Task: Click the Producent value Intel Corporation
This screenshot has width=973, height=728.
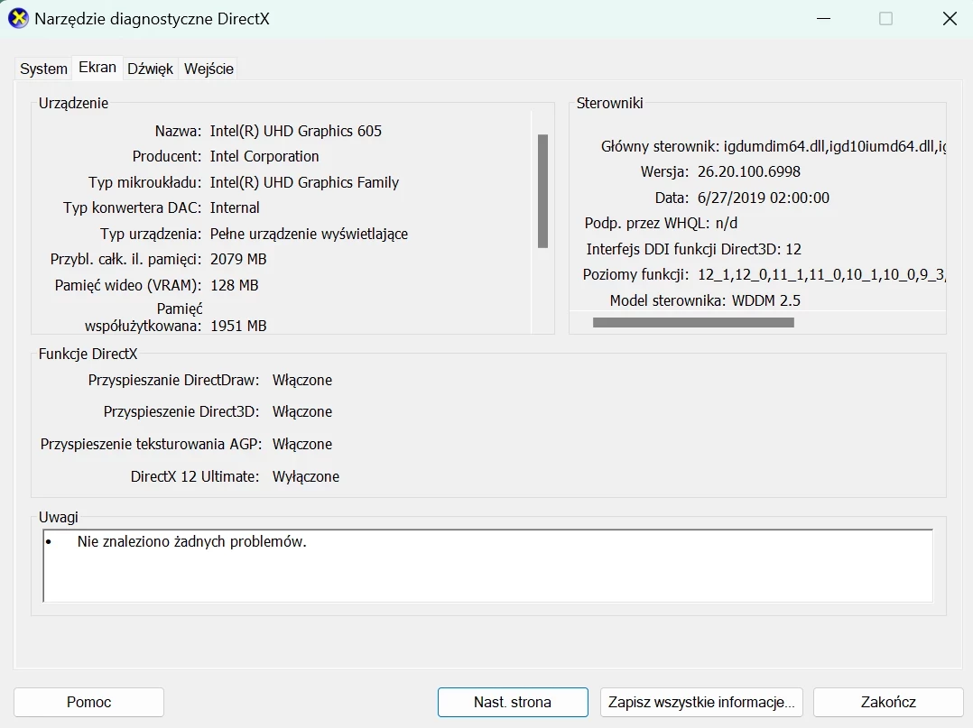Action: [264, 156]
